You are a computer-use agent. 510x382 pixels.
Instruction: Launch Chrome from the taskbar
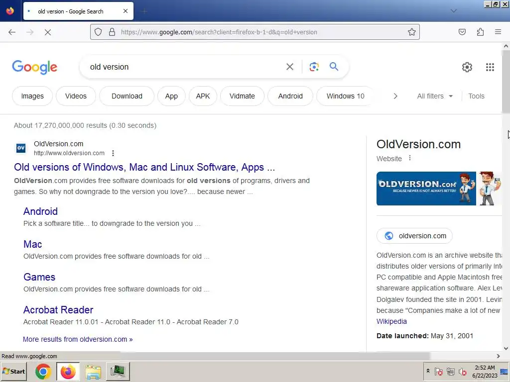43,372
